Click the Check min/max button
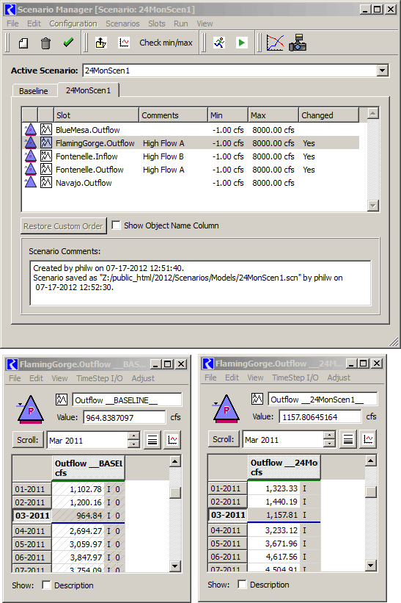This screenshot has height=603, width=401. (166, 43)
